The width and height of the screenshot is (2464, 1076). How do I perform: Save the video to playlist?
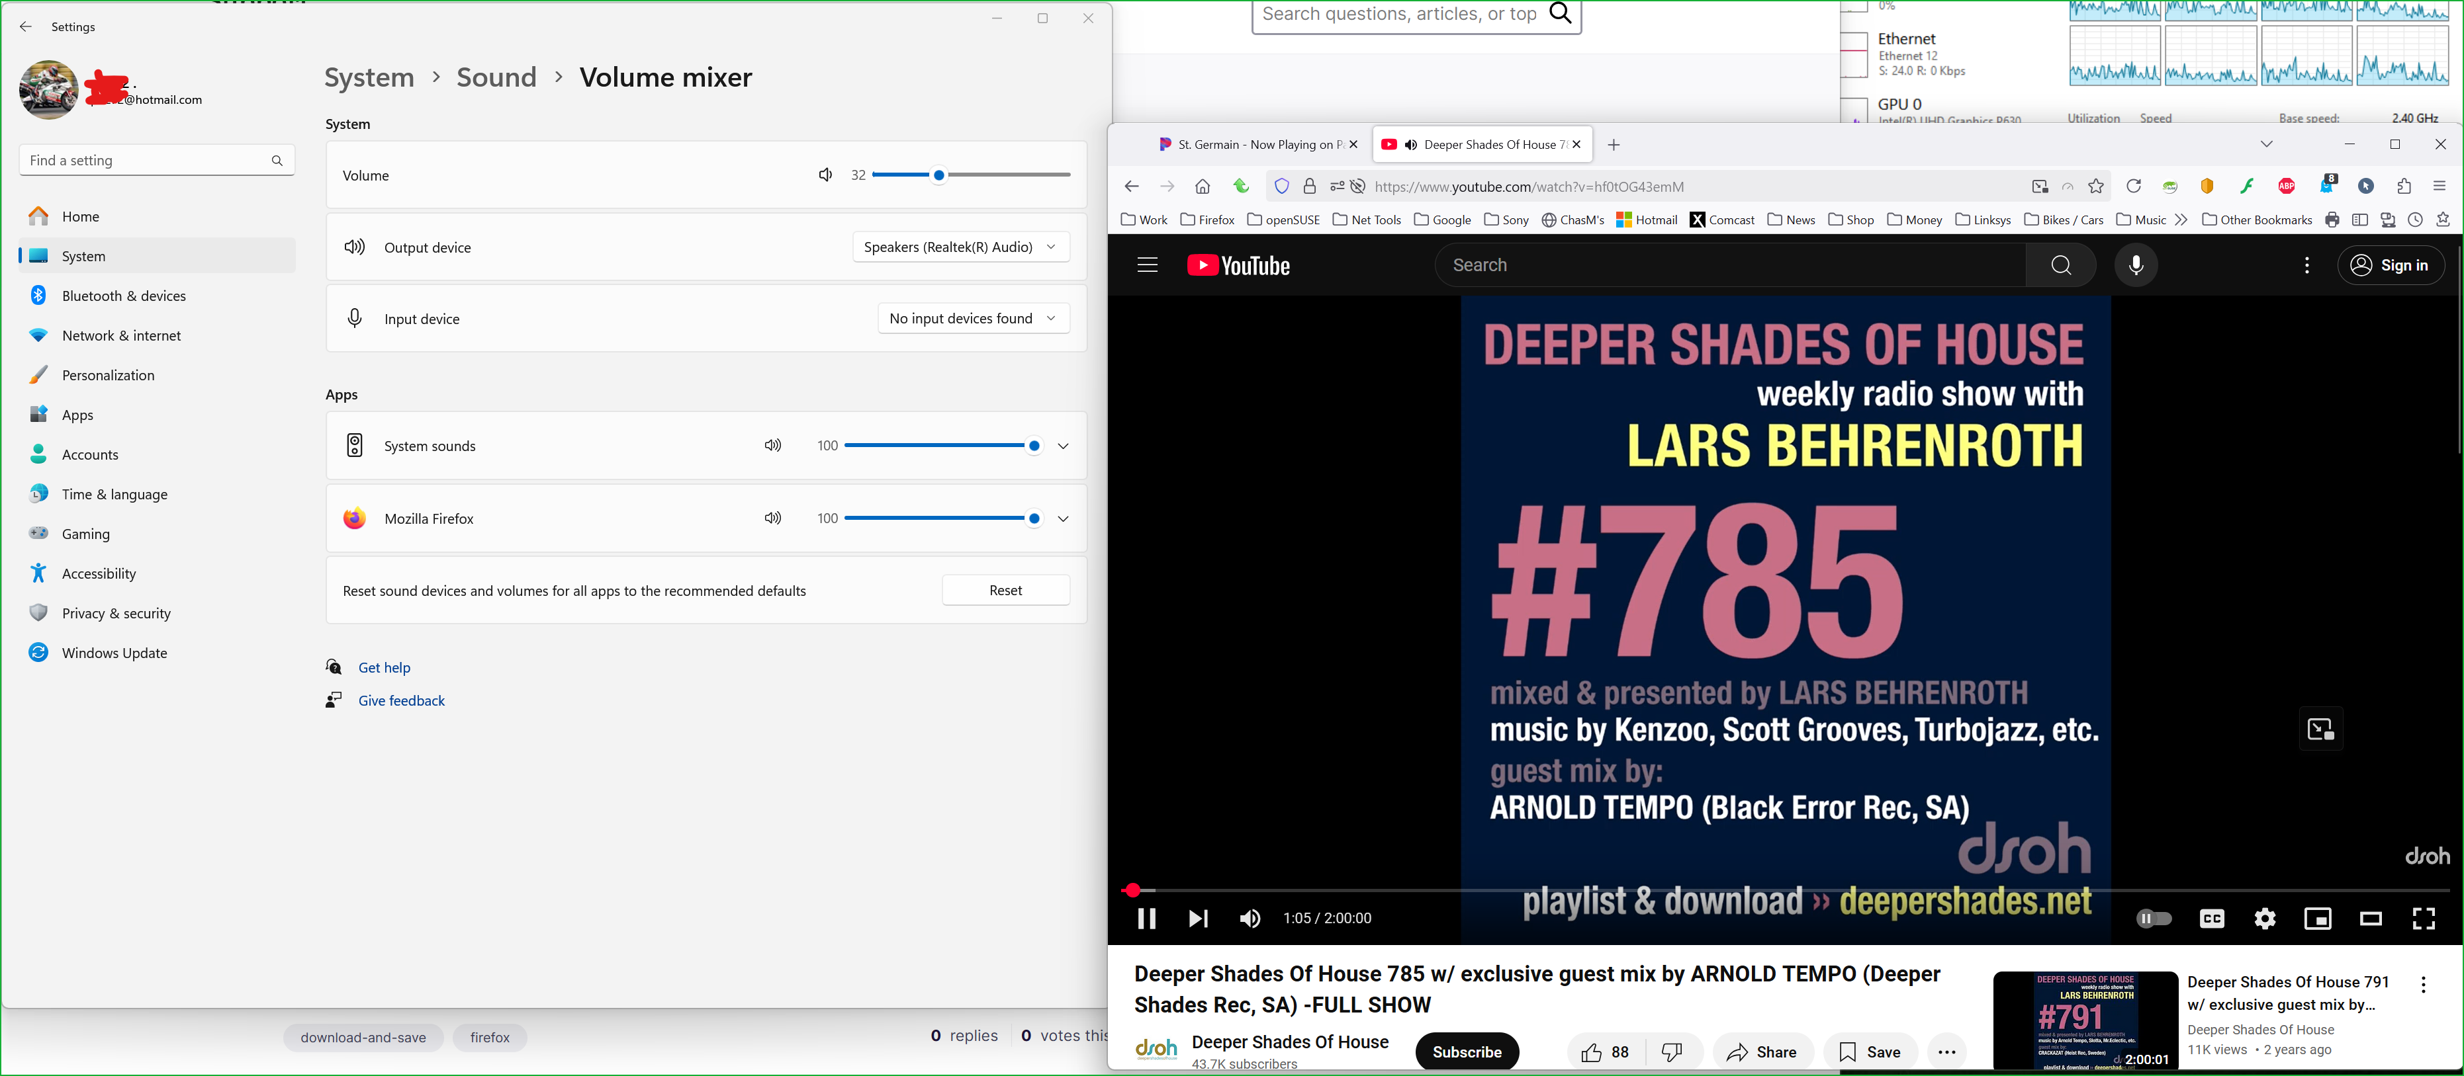[1870, 1052]
